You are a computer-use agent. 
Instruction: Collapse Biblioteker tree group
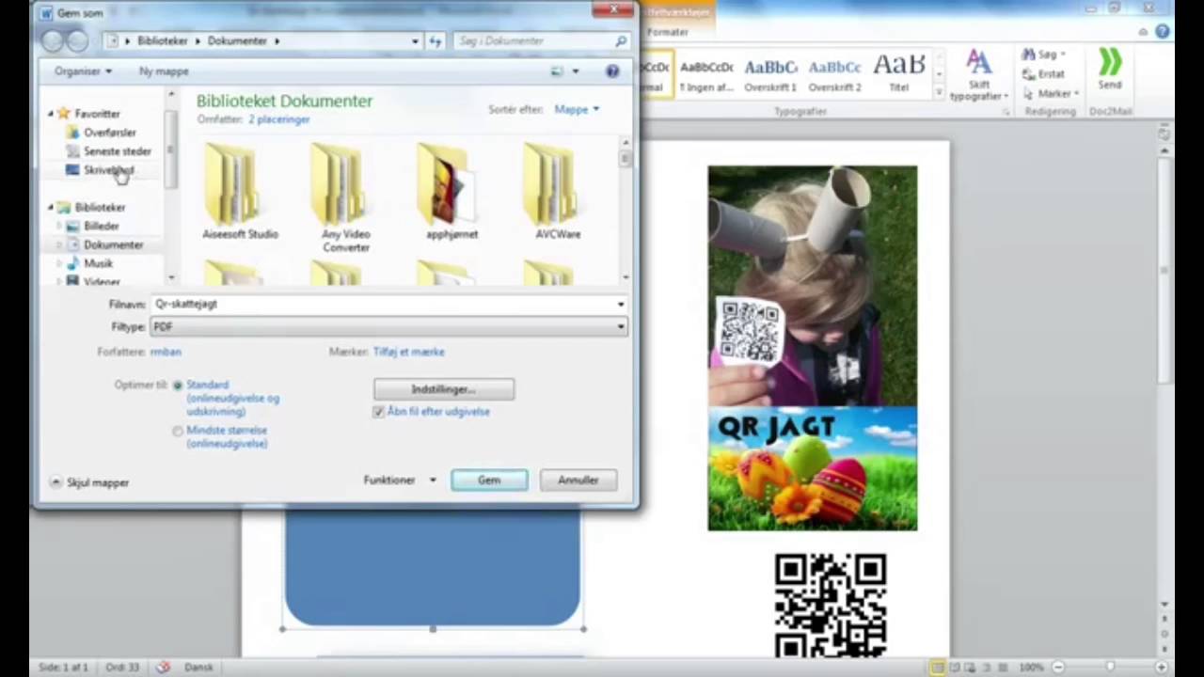(51, 208)
